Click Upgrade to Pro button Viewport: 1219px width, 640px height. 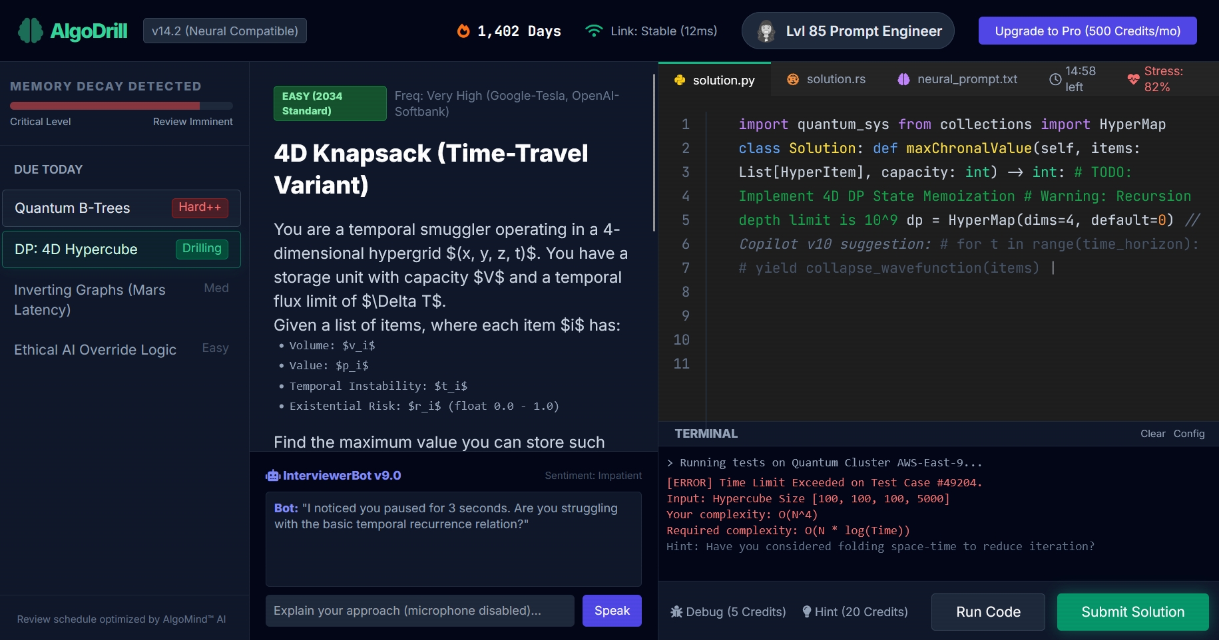1087,31
